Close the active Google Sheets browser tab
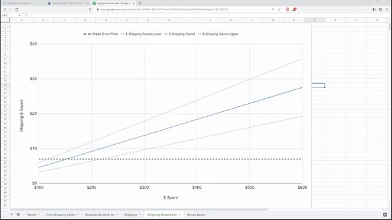Screen dimensions: 392x220 (134, 3)
